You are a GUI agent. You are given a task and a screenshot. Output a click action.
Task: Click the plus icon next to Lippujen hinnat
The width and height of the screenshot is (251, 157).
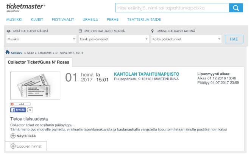click(x=13, y=146)
